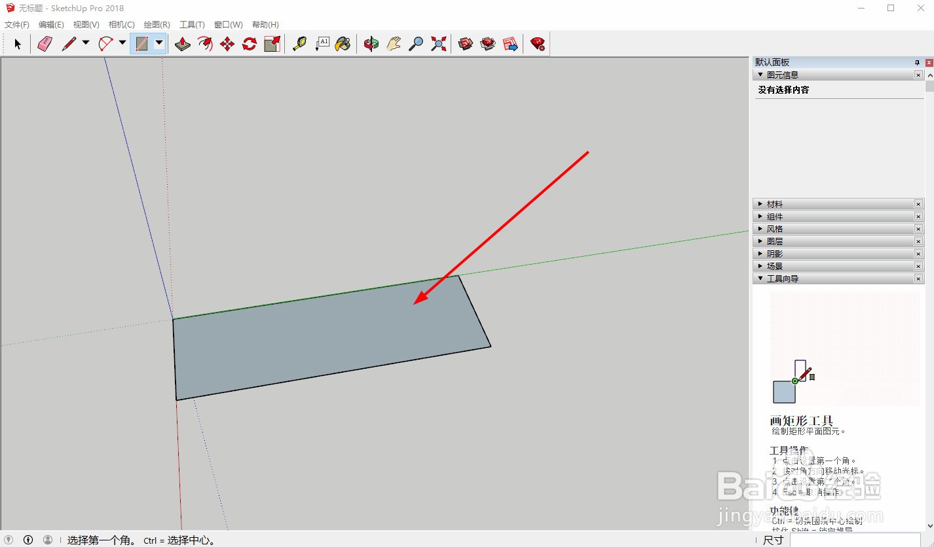This screenshot has height=547, width=934.
Task: Expand the 图层 panel
Action: click(760, 241)
